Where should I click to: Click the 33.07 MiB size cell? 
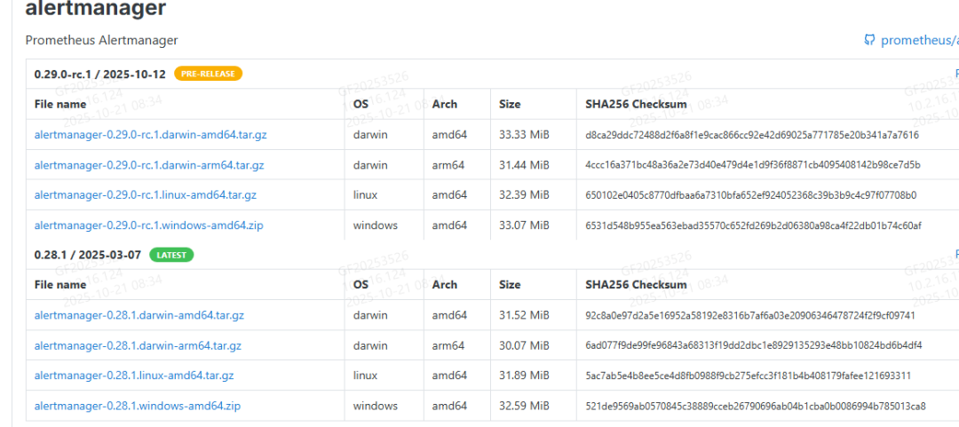[x=524, y=225]
